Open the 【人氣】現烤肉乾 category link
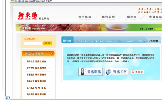 tap(36, 88)
